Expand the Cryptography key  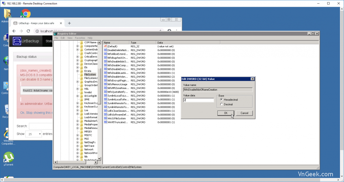tap(78, 60)
